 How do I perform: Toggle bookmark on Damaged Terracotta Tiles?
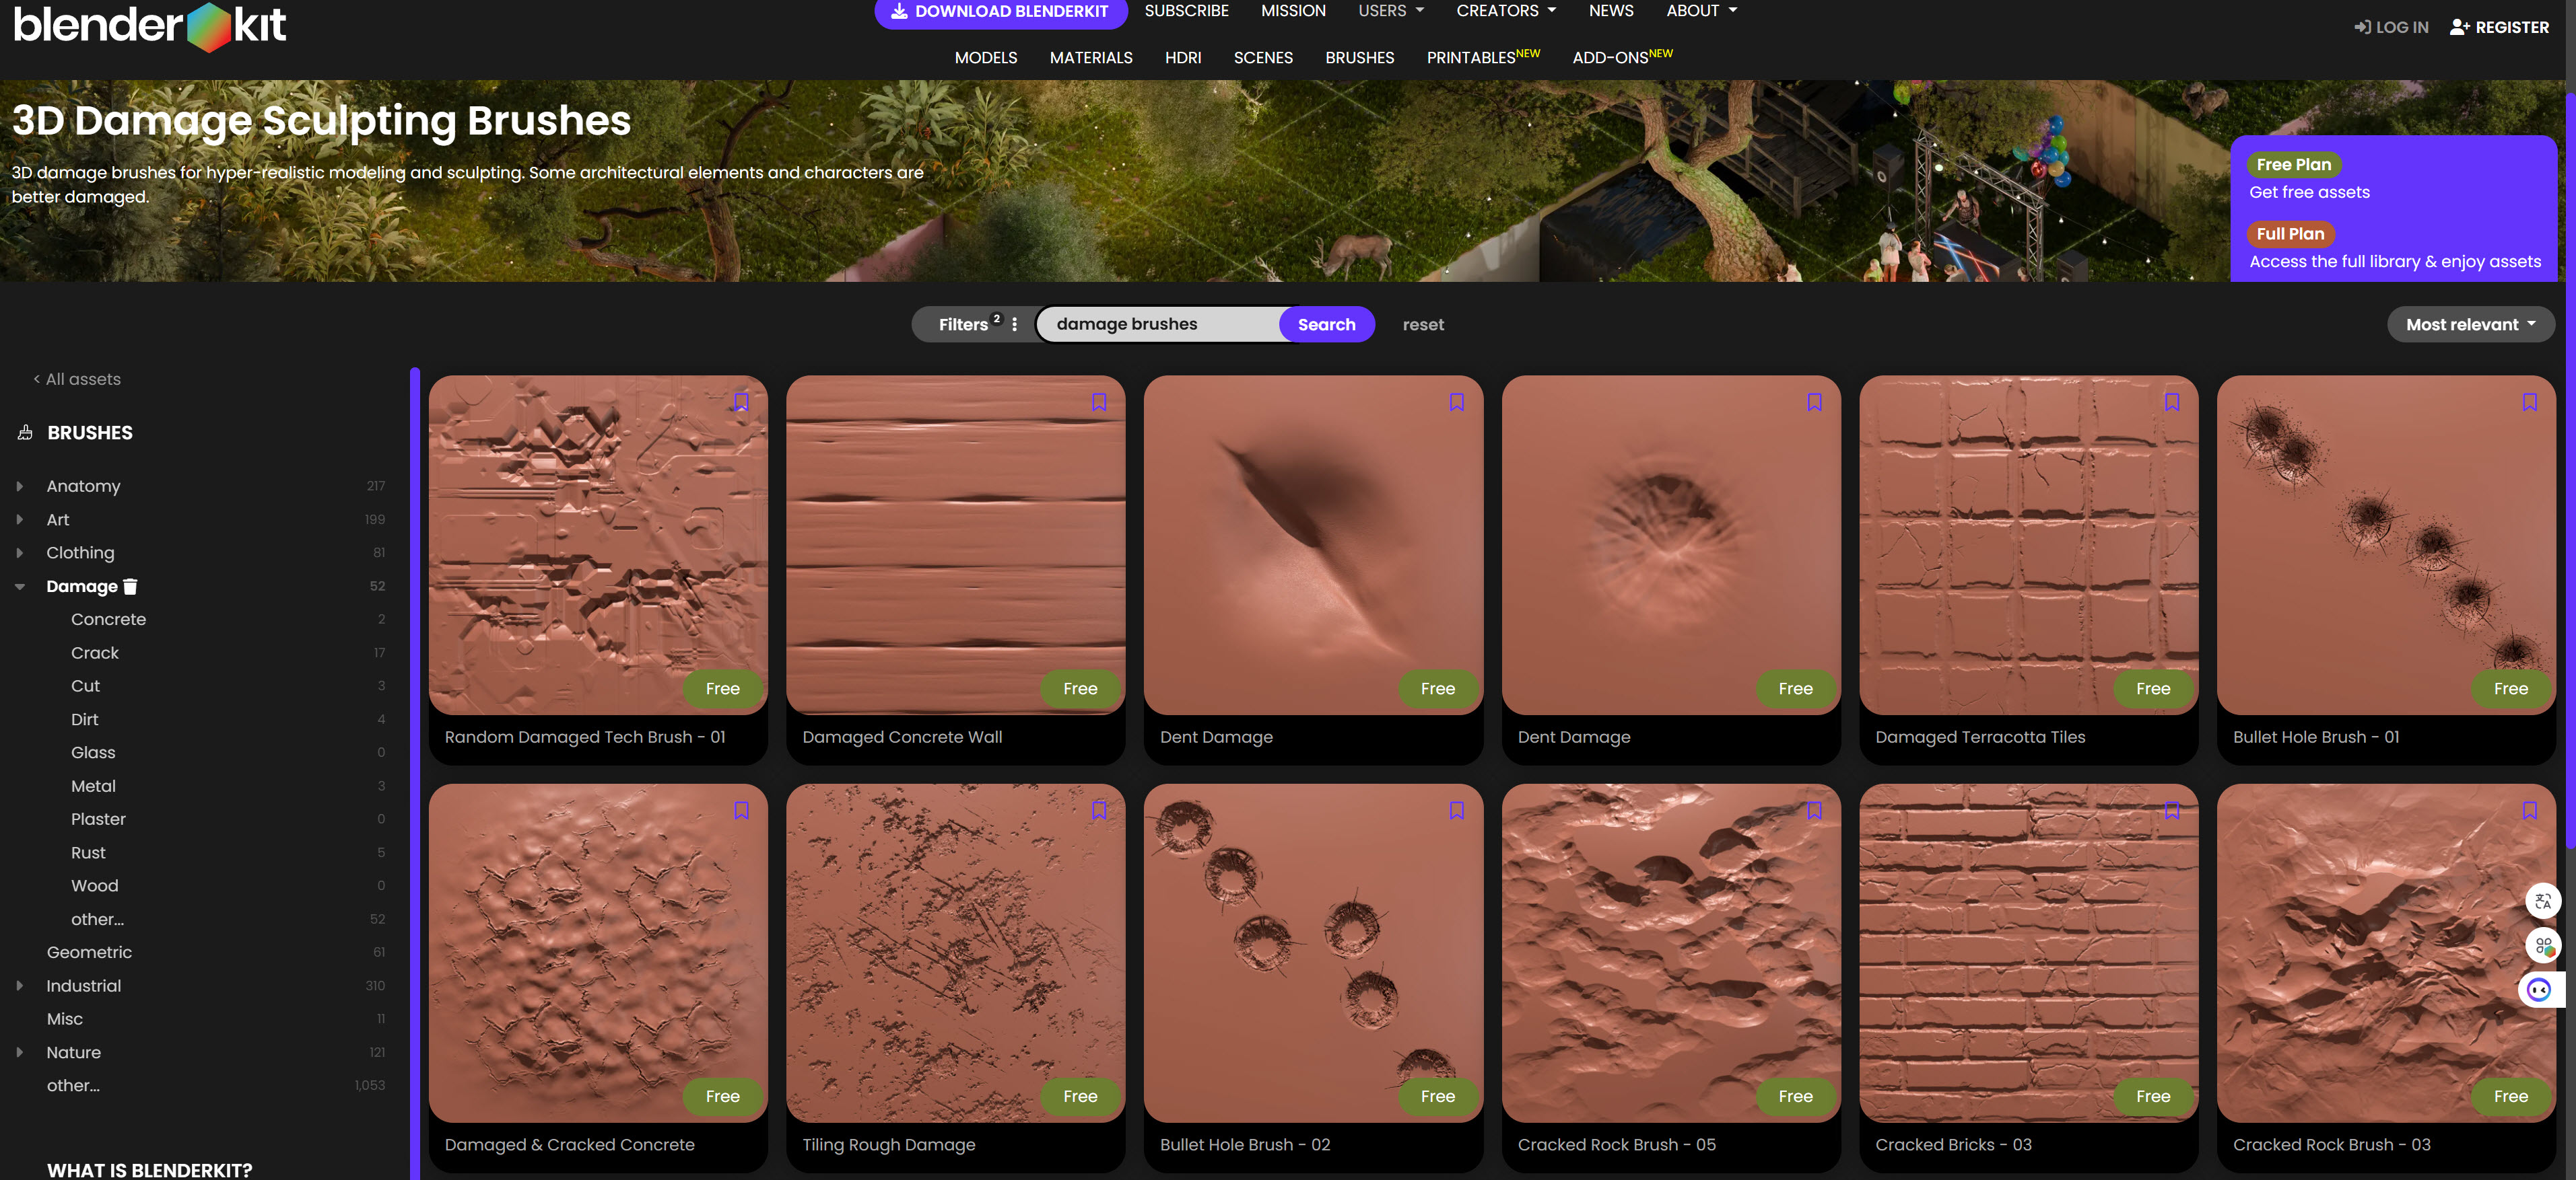pyautogui.click(x=2171, y=402)
